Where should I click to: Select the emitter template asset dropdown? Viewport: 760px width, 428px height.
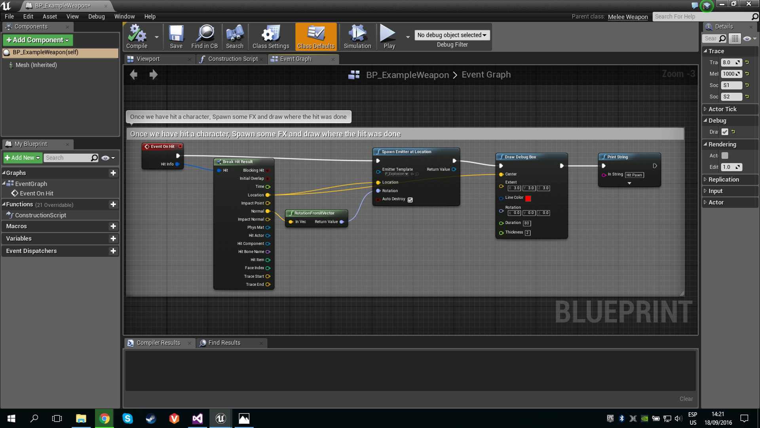pos(396,174)
